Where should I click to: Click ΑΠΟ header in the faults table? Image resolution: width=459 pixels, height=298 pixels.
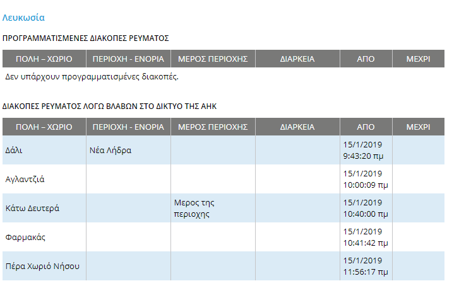(x=366, y=127)
